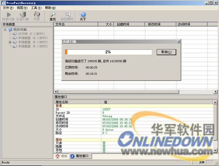Select the 只读 property row
The height and width of the screenshot is (166, 219).
(x=134, y=143)
